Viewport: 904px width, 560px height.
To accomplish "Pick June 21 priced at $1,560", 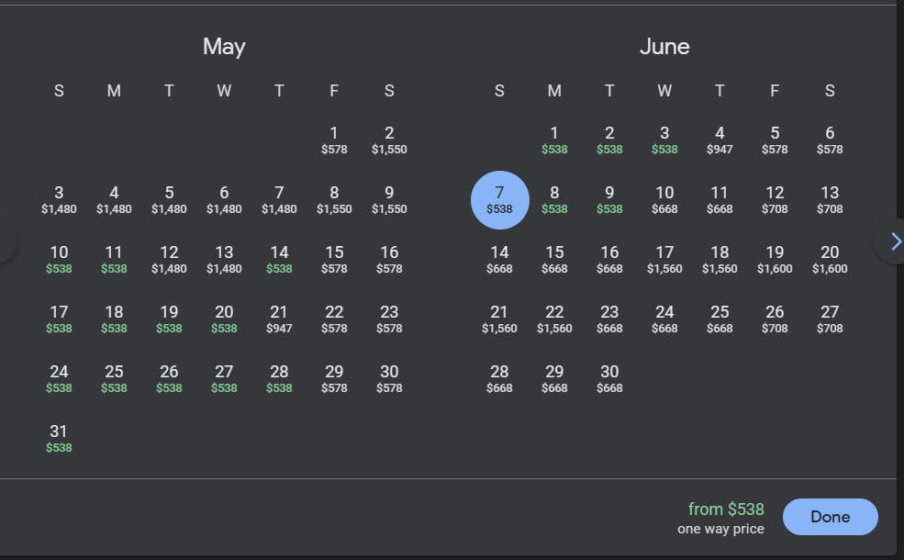I will tap(499, 319).
